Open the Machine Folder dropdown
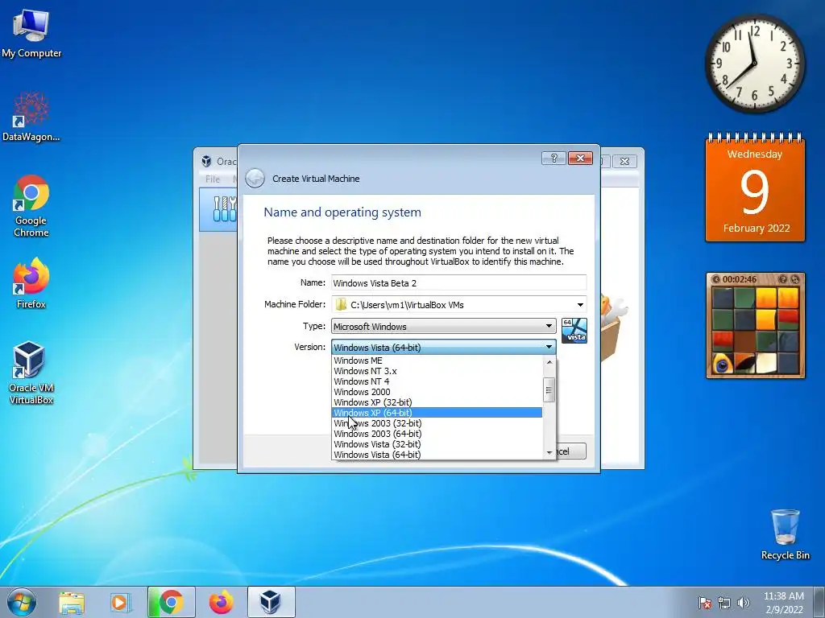The image size is (825, 618). (580, 305)
